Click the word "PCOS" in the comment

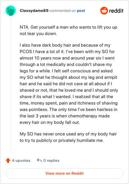[26, 52]
